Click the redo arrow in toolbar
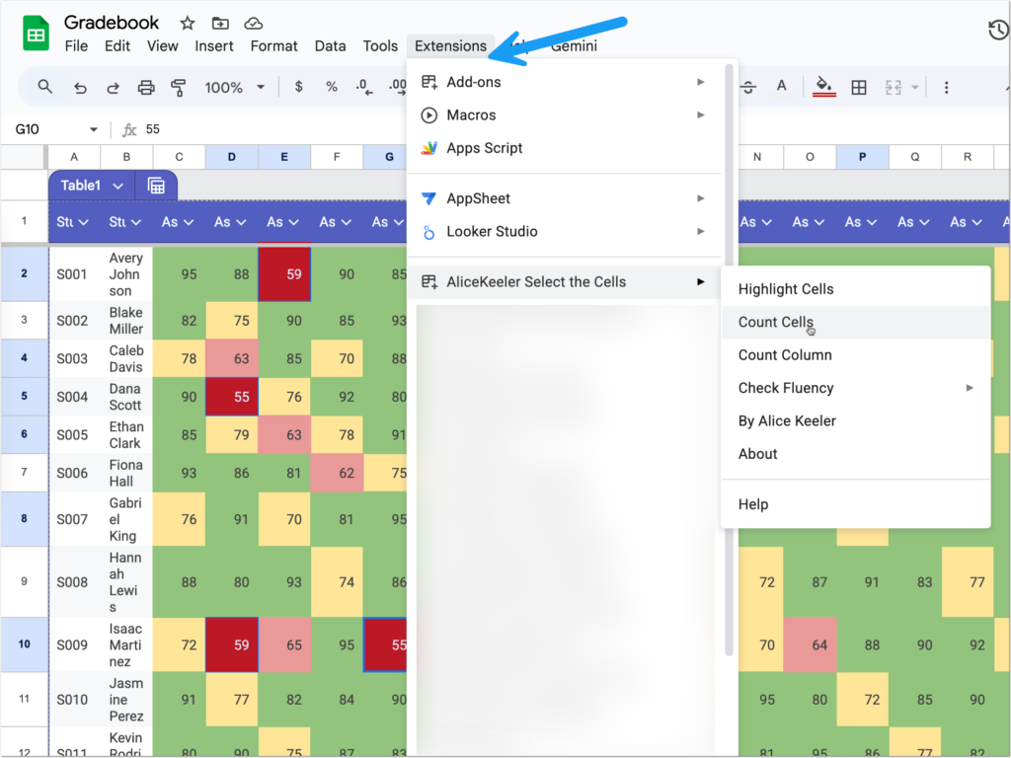This screenshot has width=1011, height=758. pos(113,88)
